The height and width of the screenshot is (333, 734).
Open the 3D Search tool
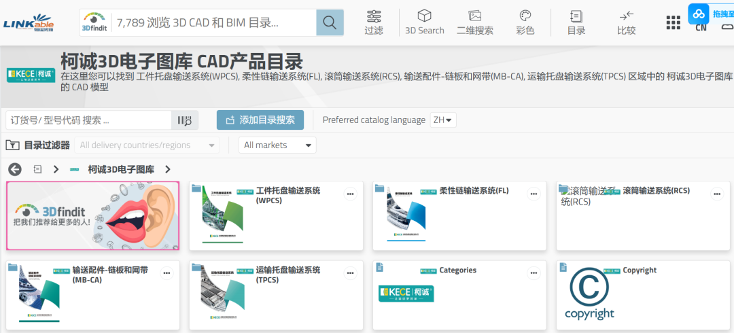click(x=424, y=22)
